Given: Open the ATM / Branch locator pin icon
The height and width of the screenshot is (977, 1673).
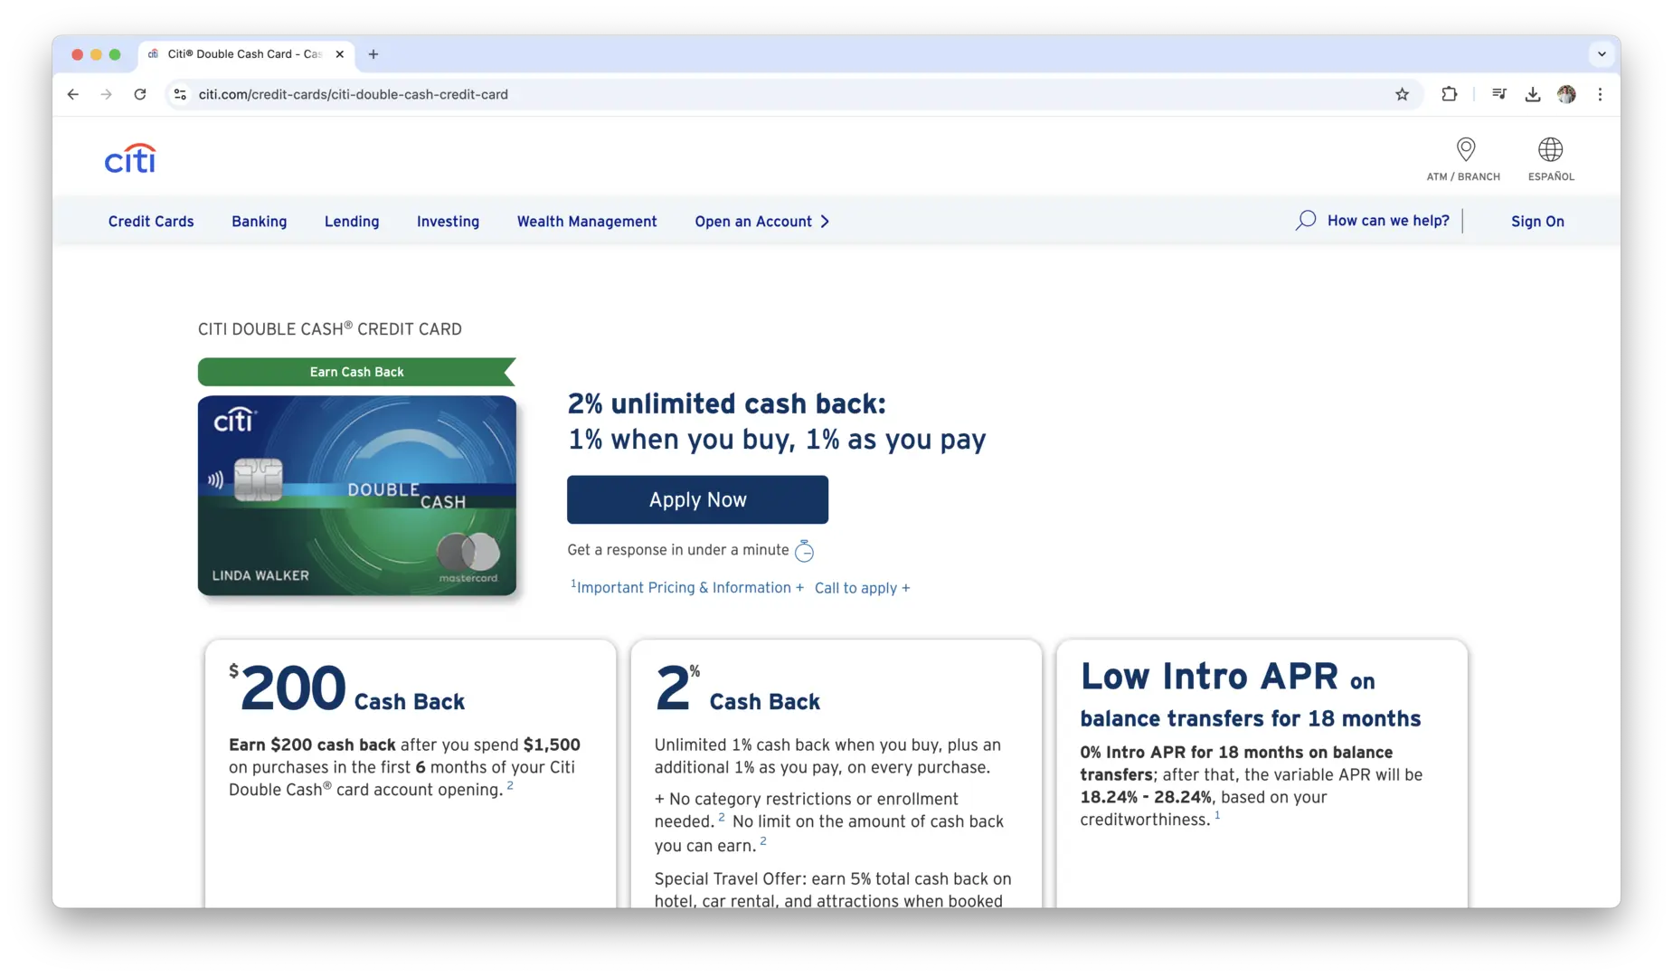Looking at the screenshot, I should coord(1465,149).
